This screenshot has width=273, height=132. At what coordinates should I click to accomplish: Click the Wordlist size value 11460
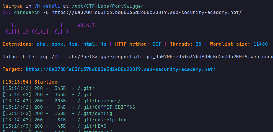260,44
